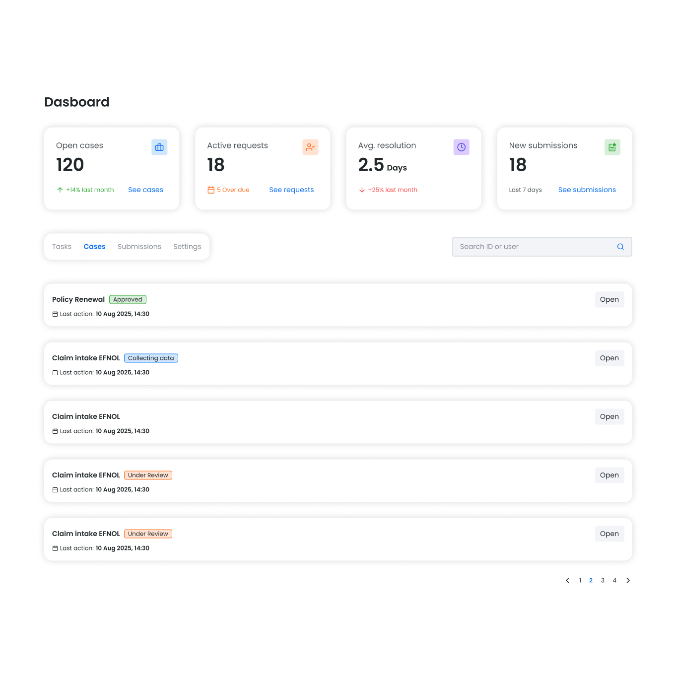Click the 5 Over due text
The width and height of the screenshot is (676, 676).
pyautogui.click(x=233, y=190)
